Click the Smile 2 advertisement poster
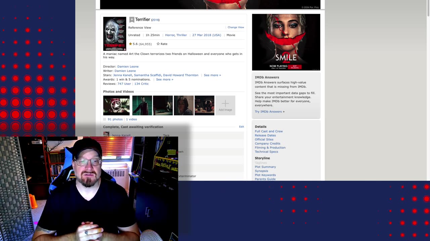The image size is (430, 241). pyautogui.click(x=286, y=42)
